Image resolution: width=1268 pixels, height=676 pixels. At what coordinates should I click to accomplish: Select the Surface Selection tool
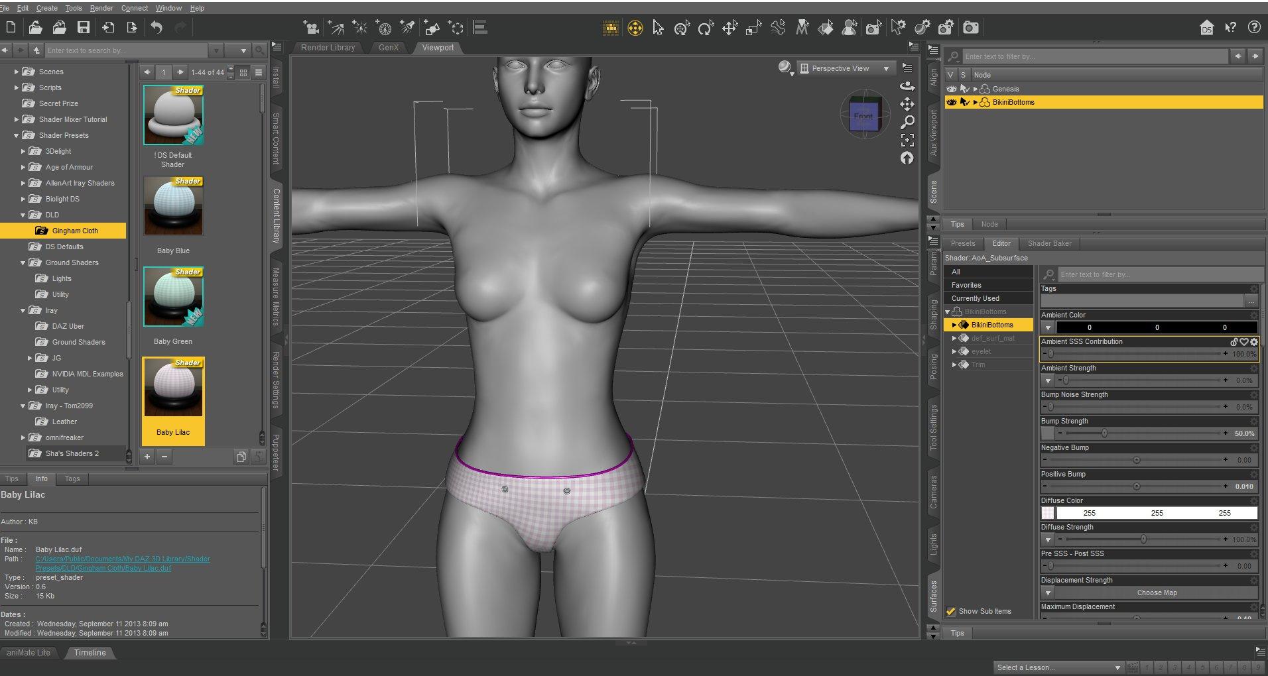(826, 28)
